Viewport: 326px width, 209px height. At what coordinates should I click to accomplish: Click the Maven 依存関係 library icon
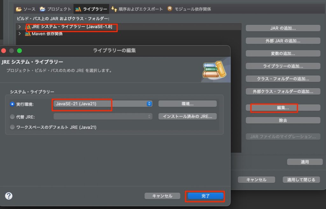(28, 34)
